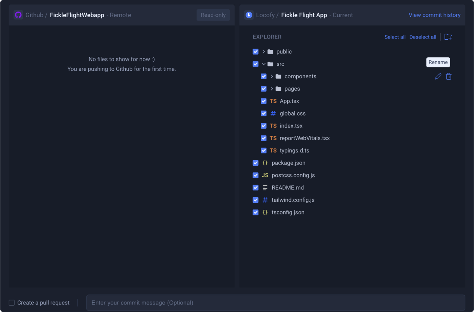Click the TS icon next to App.tsx

tap(273, 101)
